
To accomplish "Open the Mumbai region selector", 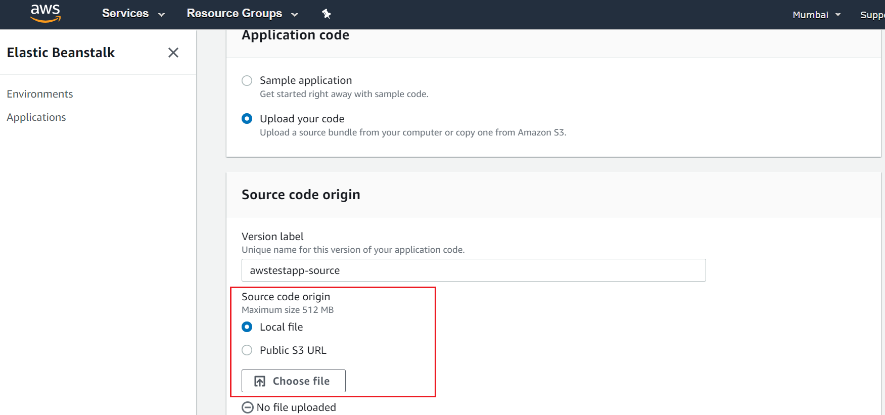I will pos(816,15).
